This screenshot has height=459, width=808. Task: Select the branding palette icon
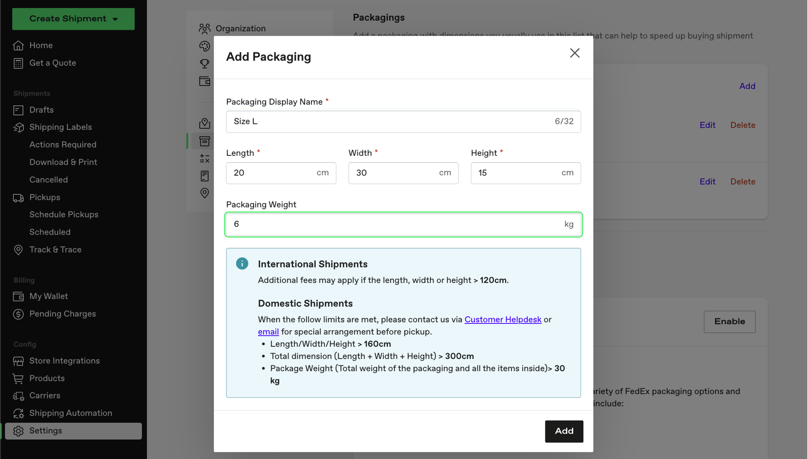point(204,46)
